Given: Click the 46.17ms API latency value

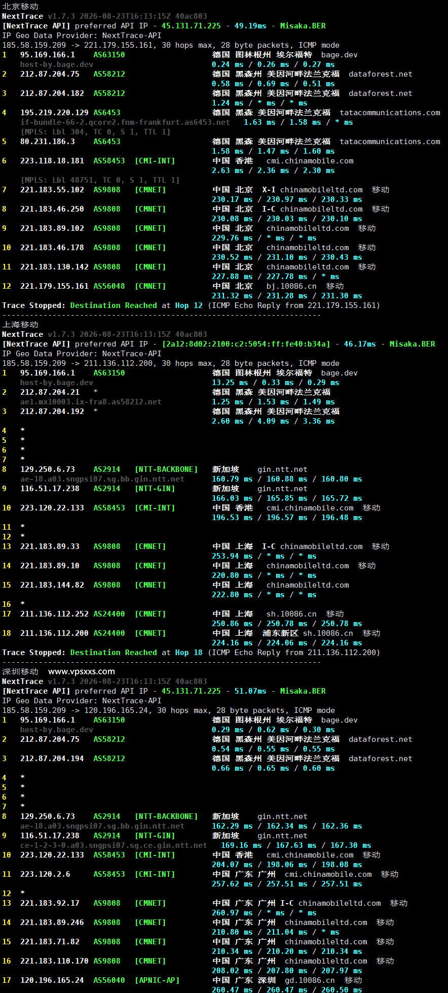Looking at the screenshot, I should [x=360, y=344].
